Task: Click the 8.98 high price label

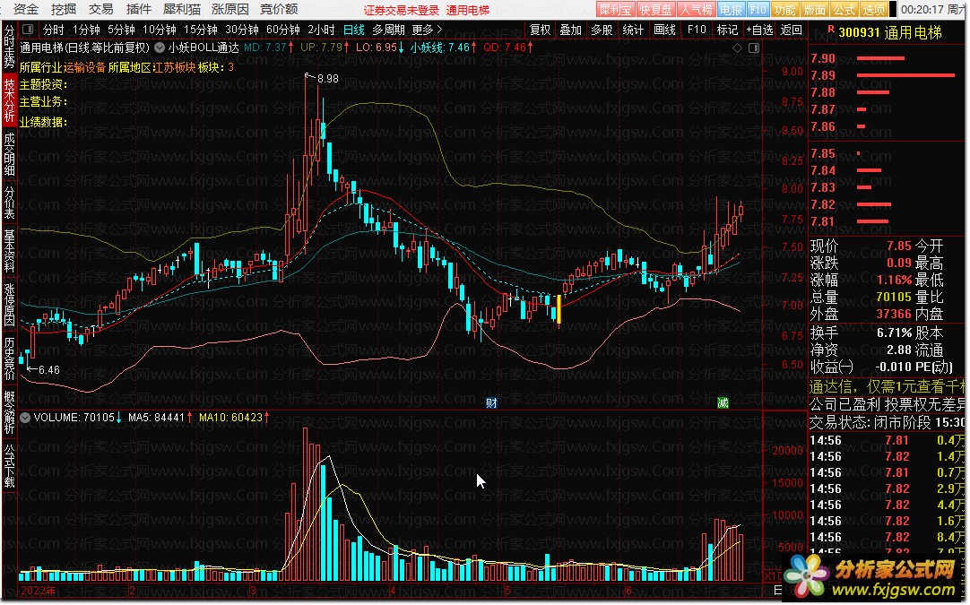Action: pyautogui.click(x=327, y=79)
